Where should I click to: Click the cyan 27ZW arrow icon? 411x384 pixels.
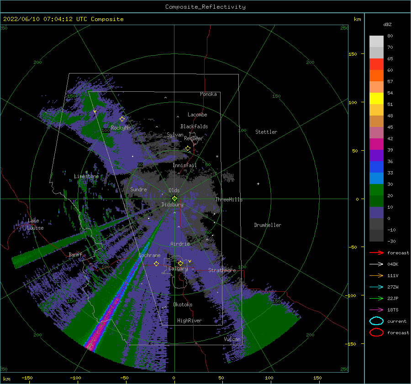click(376, 287)
